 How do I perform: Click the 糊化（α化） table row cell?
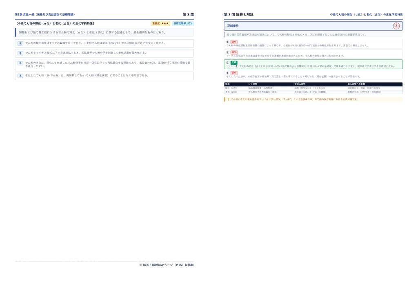231,88
